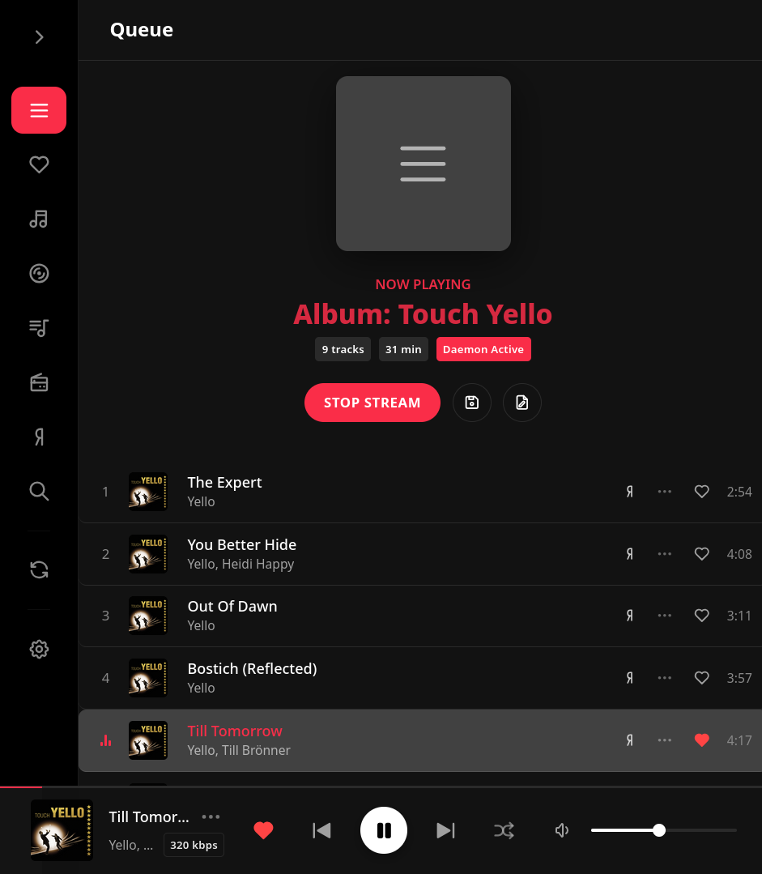Open the Search magnifier icon
Viewport: 762px width, 874px height.
pos(39,491)
